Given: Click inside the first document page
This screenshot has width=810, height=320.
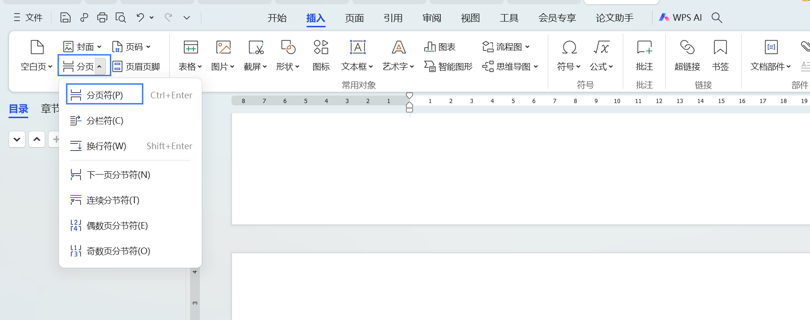Looking at the screenshot, I should click(x=521, y=168).
